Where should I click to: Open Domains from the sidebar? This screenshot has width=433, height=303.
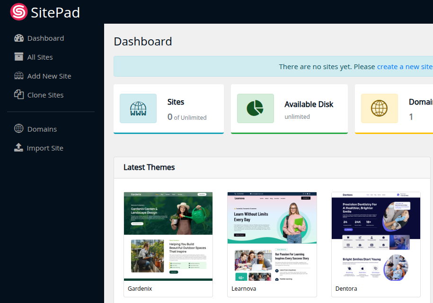click(x=42, y=129)
